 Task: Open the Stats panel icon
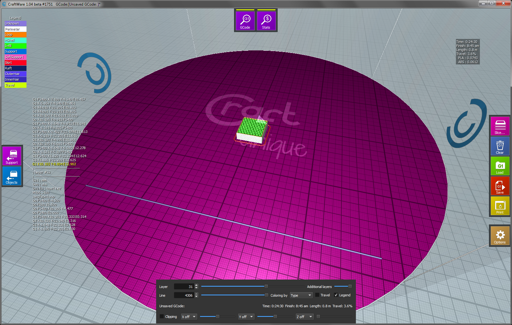[266, 21]
